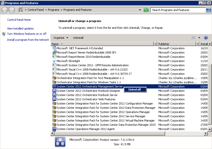Open the Publisher column filter dropdown

[x=197, y=44]
